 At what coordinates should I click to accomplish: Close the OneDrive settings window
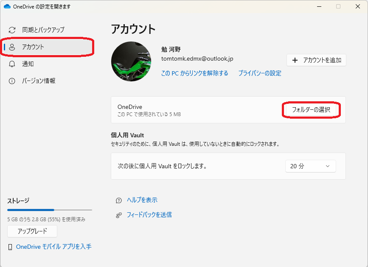pyautogui.click(x=358, y=6)
